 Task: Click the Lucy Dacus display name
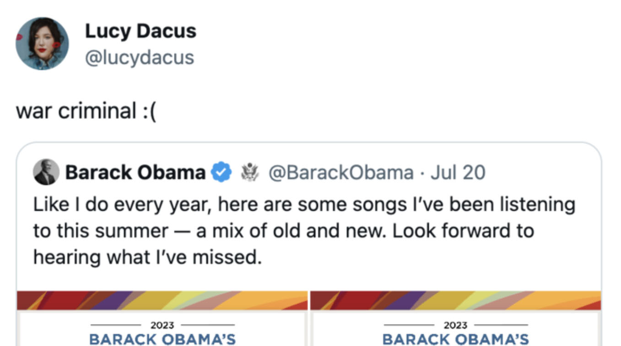[x=140, y=31]
